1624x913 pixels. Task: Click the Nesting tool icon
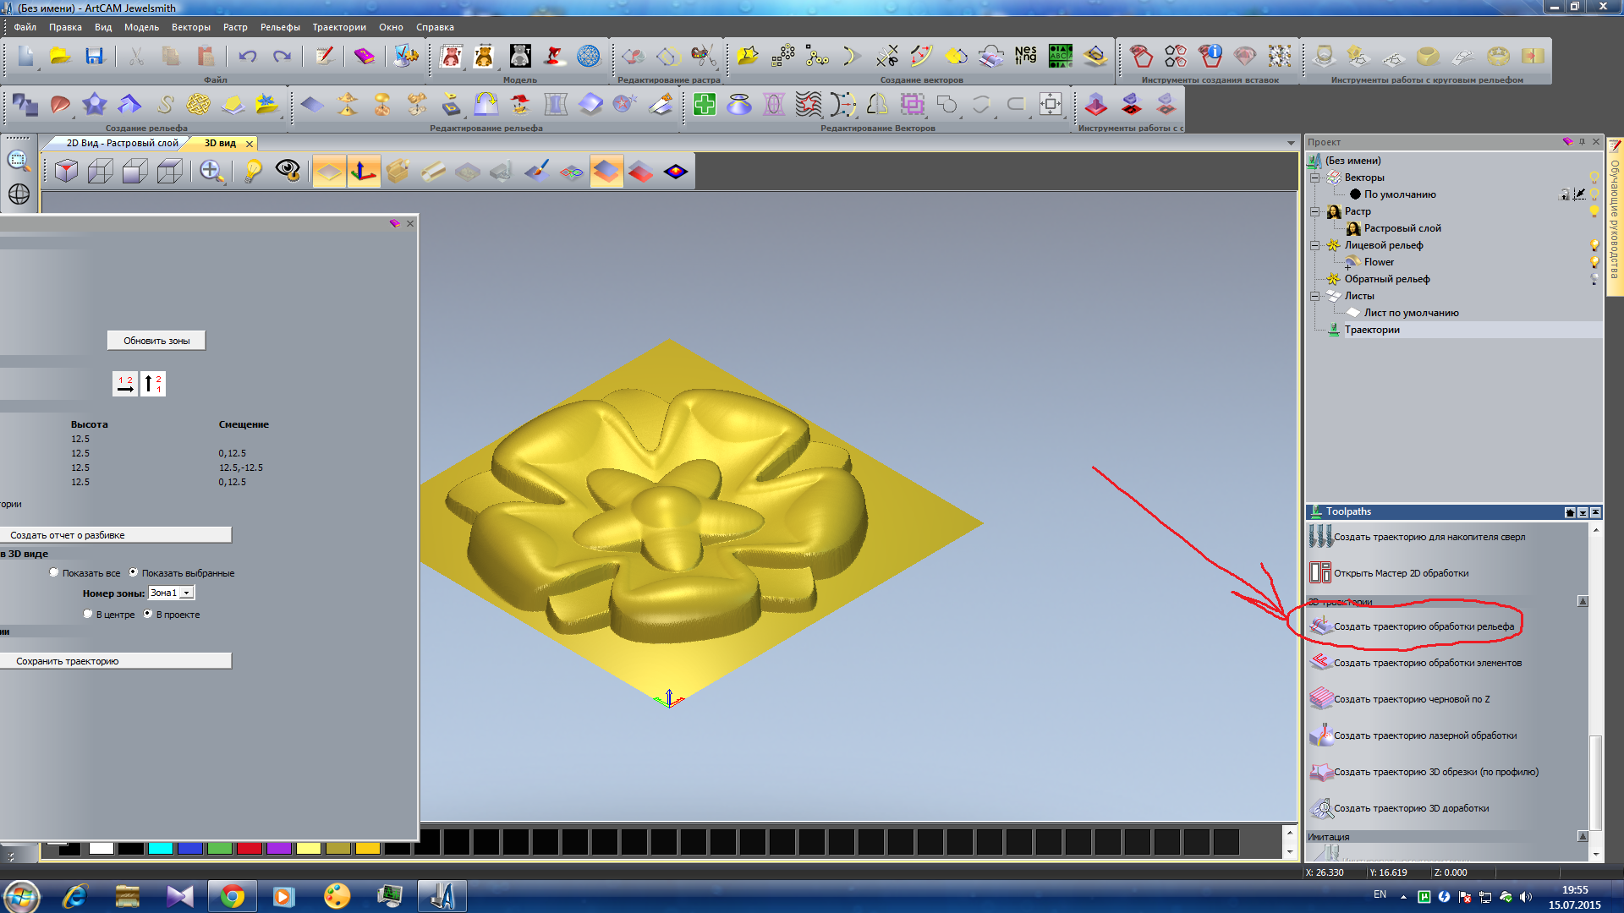tap(1025, 56)
